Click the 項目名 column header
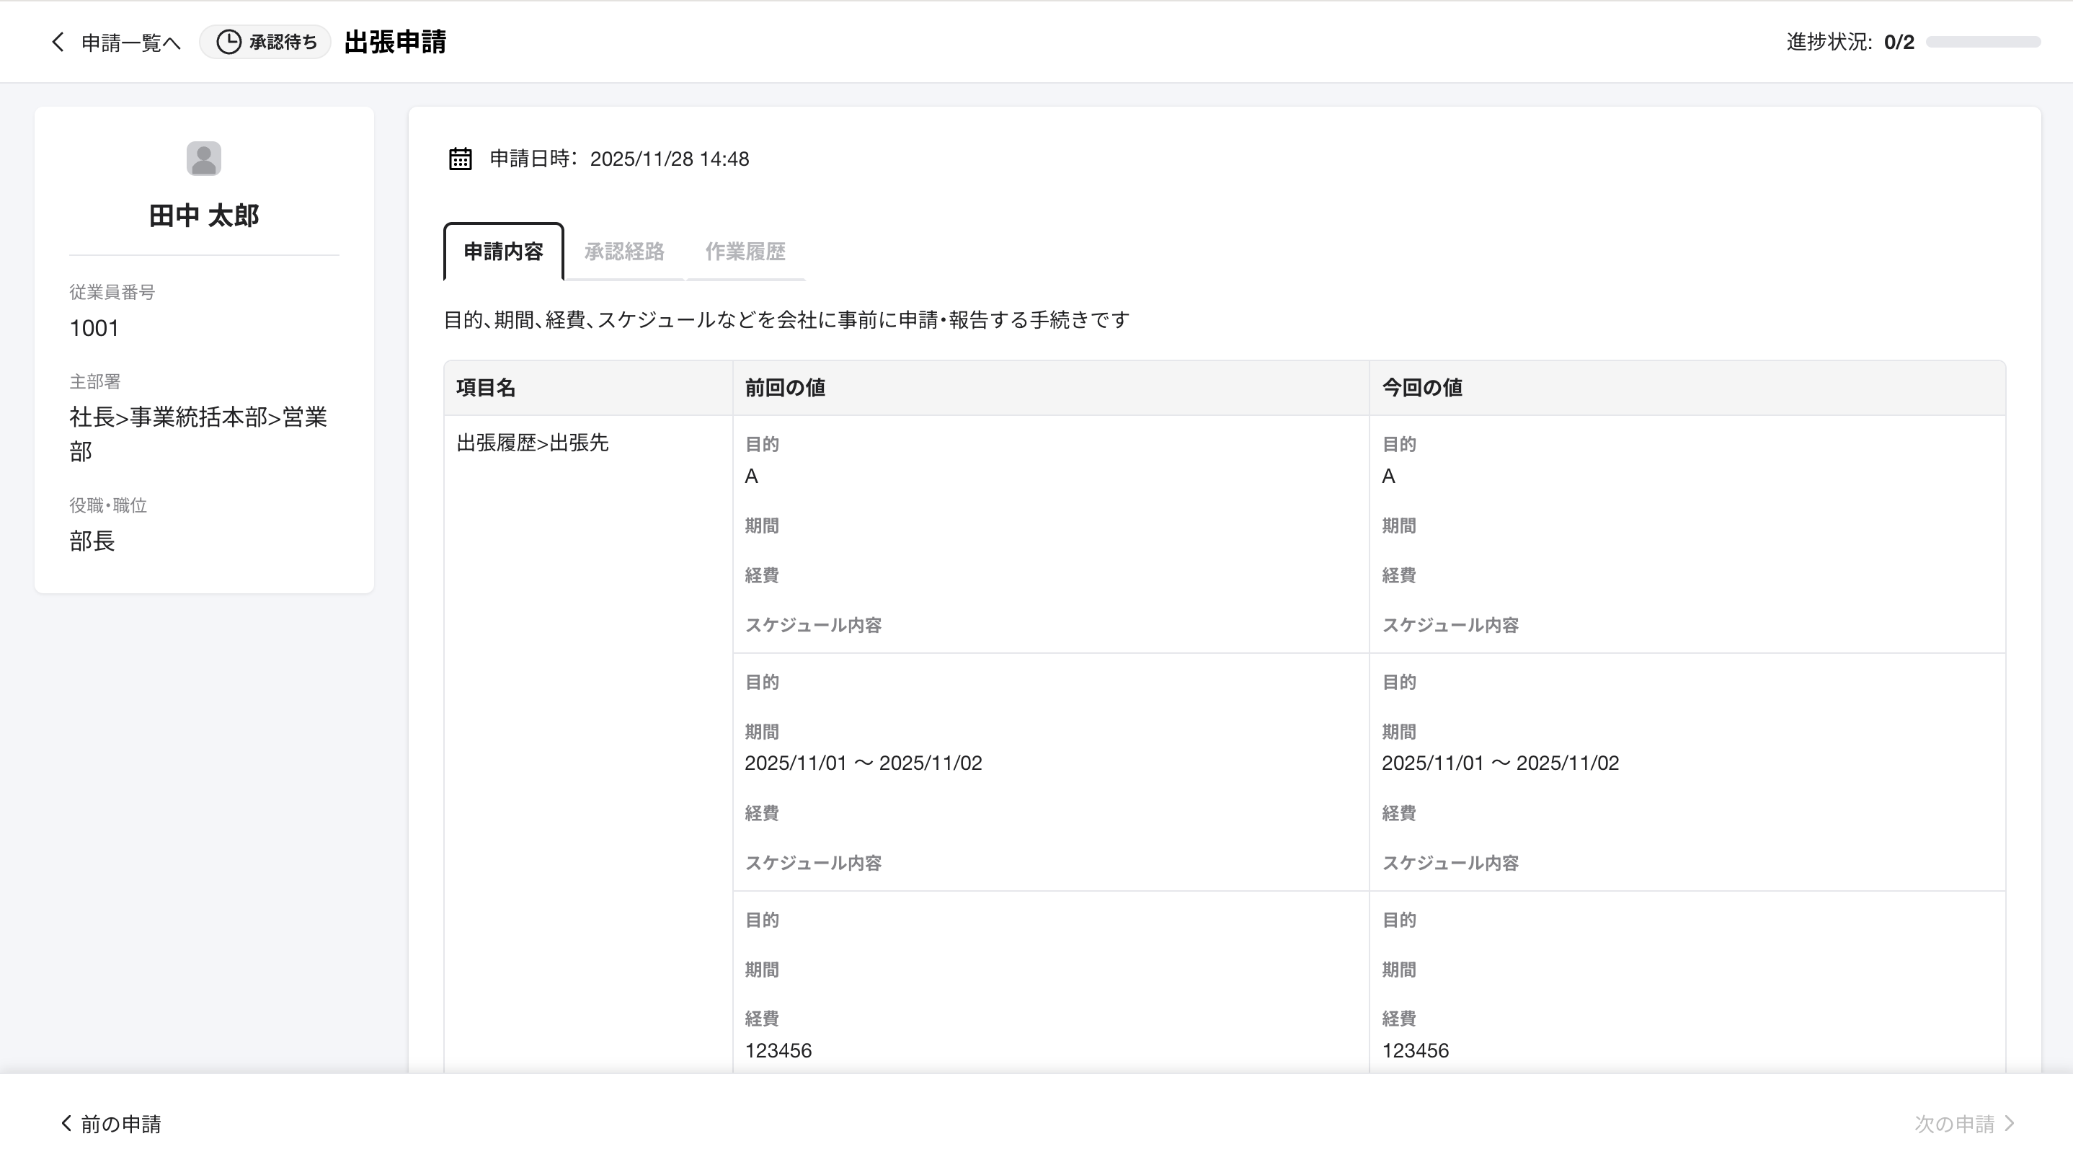Image resolution: width=2073 pixels, height=1162 pixels. tap(486, 388)
